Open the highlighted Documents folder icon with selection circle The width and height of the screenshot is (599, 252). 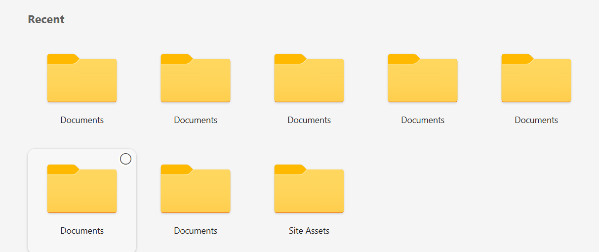(x=82, y=189)
